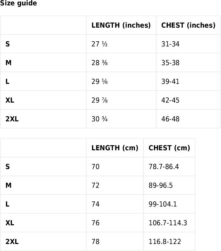Select the 78.7-86.4 chest value

164,166
